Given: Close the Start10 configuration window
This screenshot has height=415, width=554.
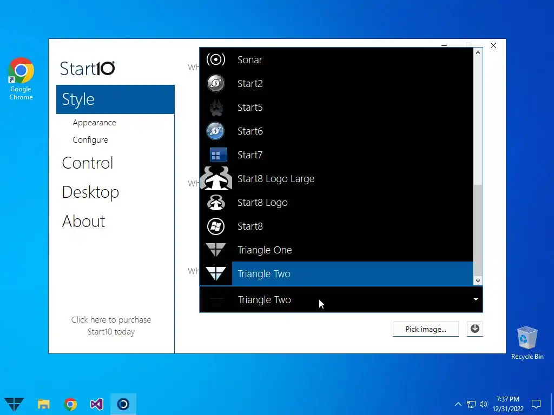Looking at the screenshot, I should point(493,45).
